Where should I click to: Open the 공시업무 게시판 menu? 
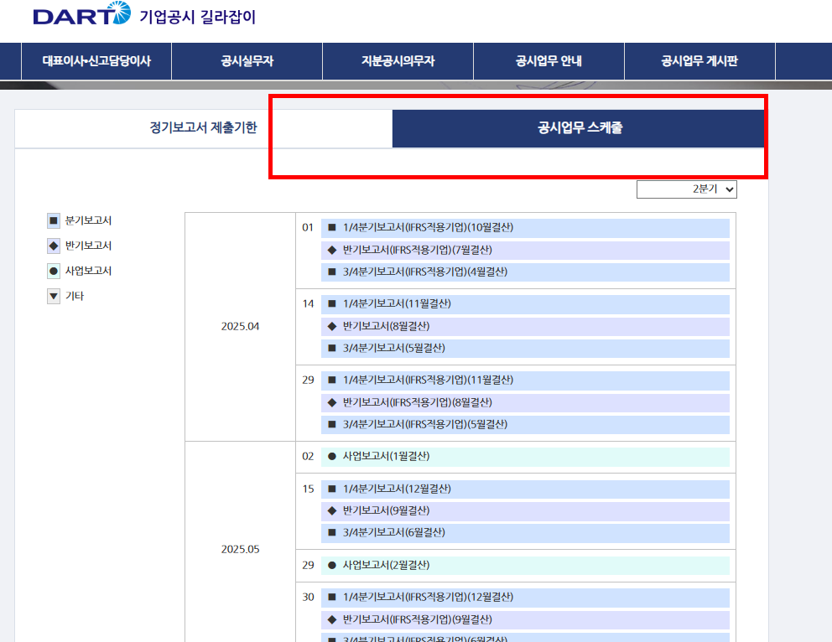pyautogui.click(x=699, y=60)
